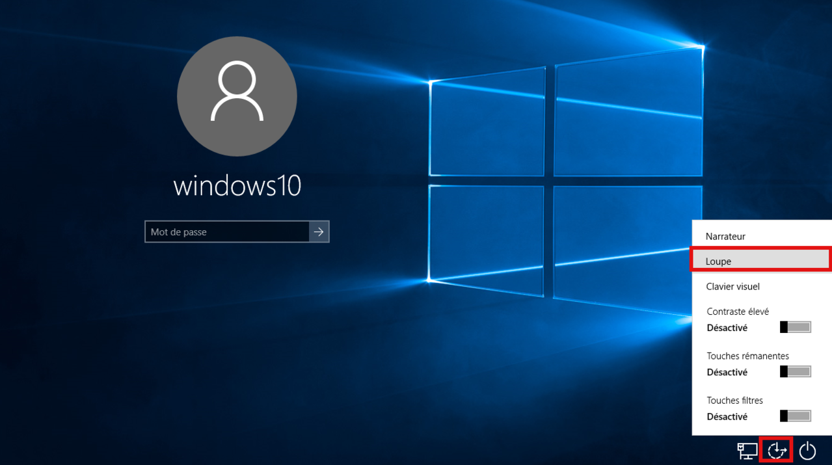832x465 pixels.
Task: Open Clavier visuel on-screen keyboard
Action: 732,287
